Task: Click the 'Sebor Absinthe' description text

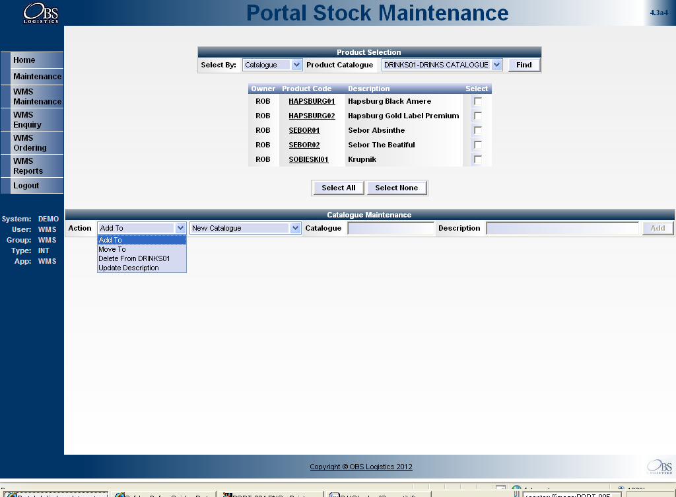Action: (376, 130)
